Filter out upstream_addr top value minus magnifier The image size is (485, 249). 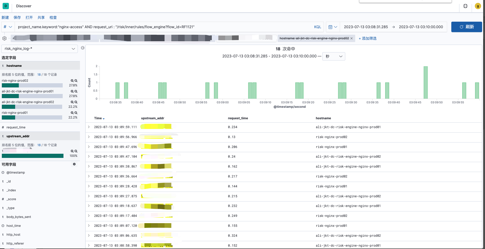pyautogui.click(x=76, y=151)
